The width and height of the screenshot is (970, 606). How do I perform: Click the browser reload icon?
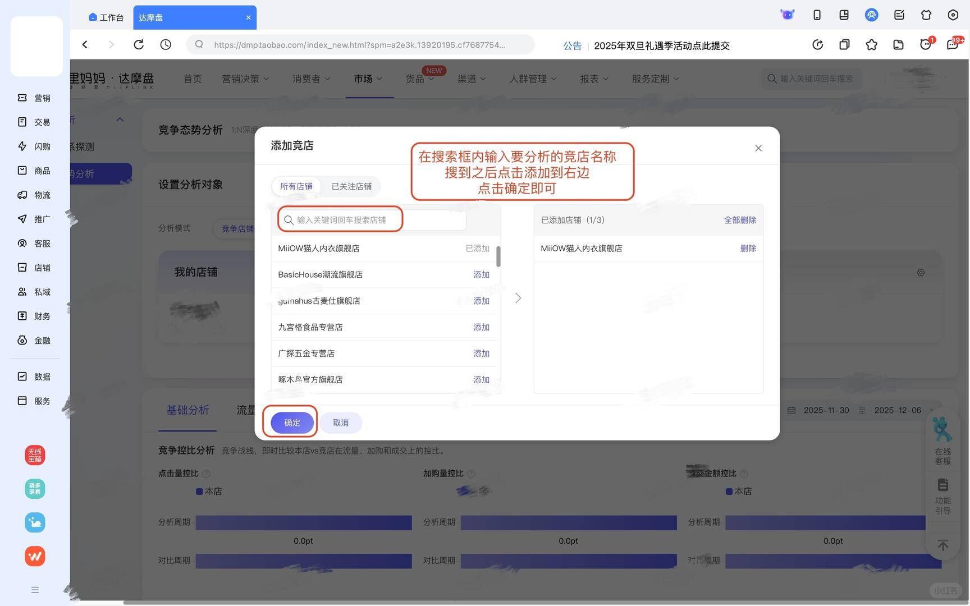tap(139, 44)
